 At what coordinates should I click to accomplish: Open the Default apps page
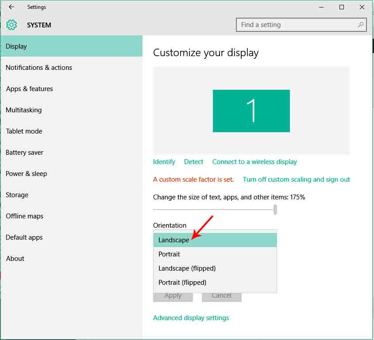pos(24,237)
